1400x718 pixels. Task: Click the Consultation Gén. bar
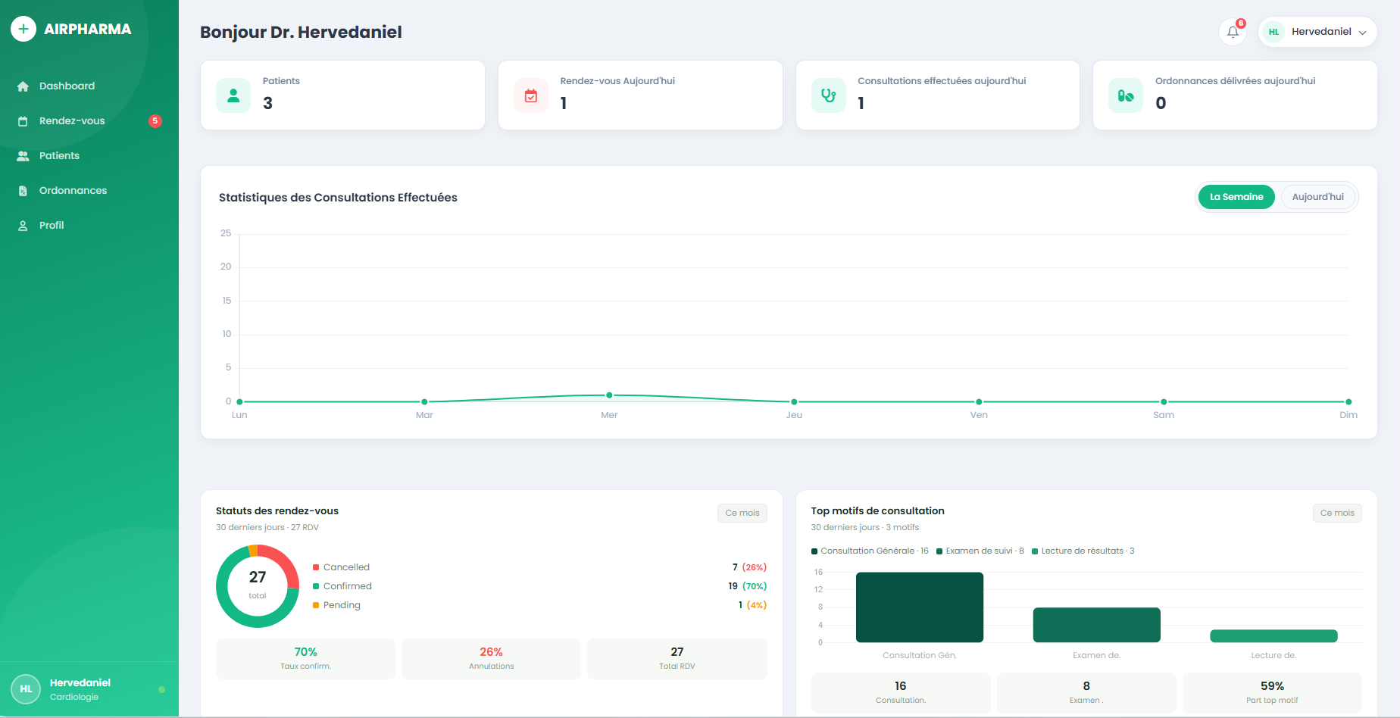[920, 607]
